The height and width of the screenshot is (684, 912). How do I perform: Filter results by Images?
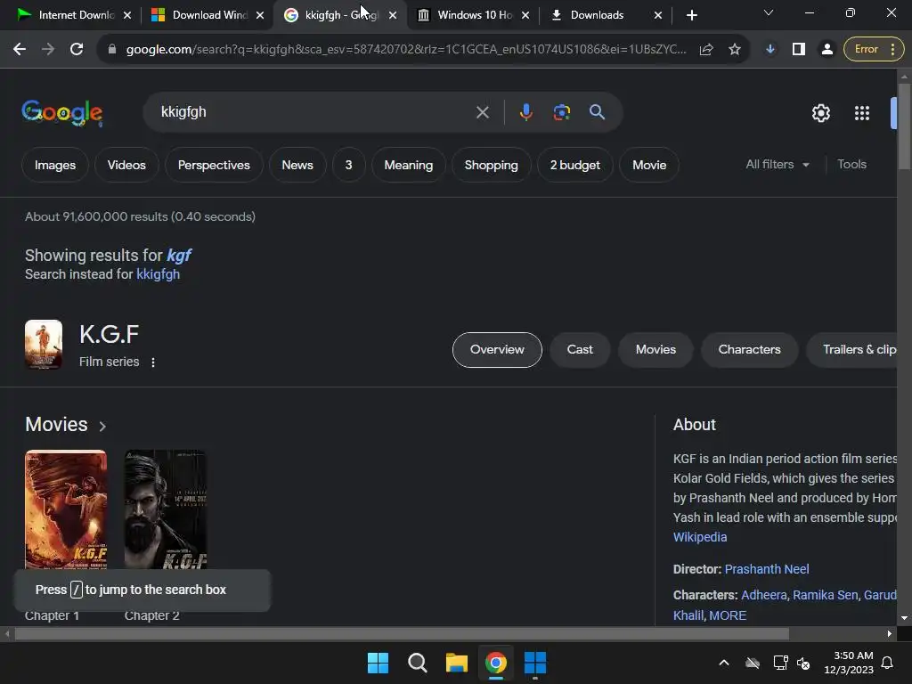pos(55,165)
